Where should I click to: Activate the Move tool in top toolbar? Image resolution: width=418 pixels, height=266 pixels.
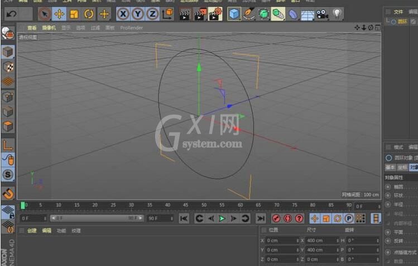coord(59,14)
